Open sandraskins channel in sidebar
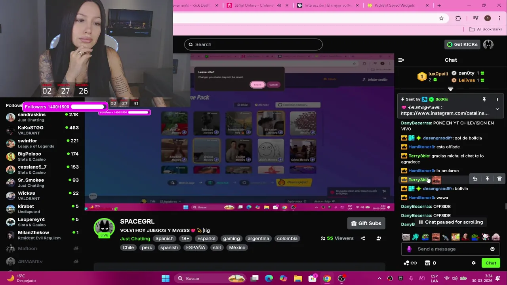507x285 pixels. (42, 117)
